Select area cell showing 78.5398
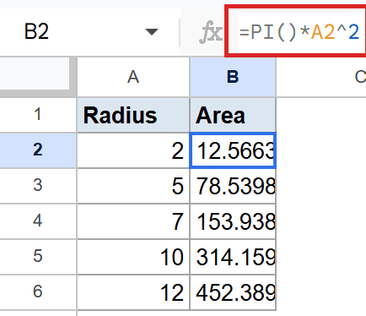 point(233,186)
